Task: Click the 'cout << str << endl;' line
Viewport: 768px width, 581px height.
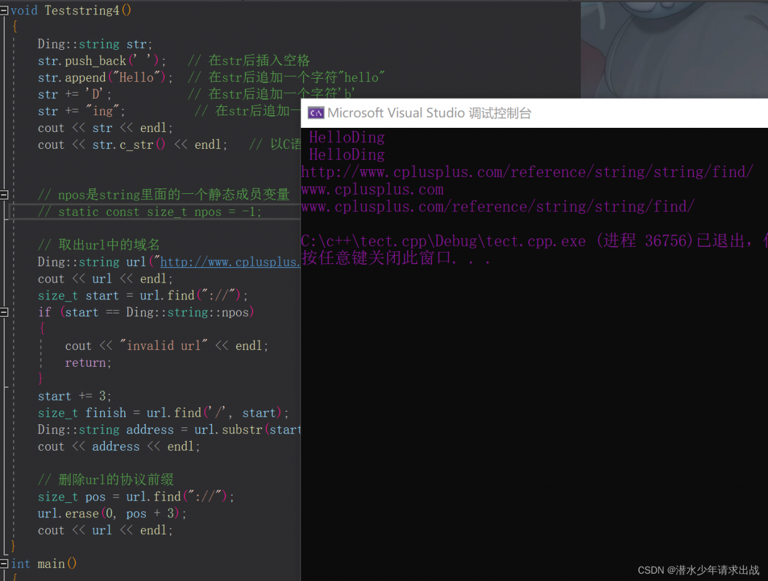Action: pyautogui.click(x=106, y=128)
